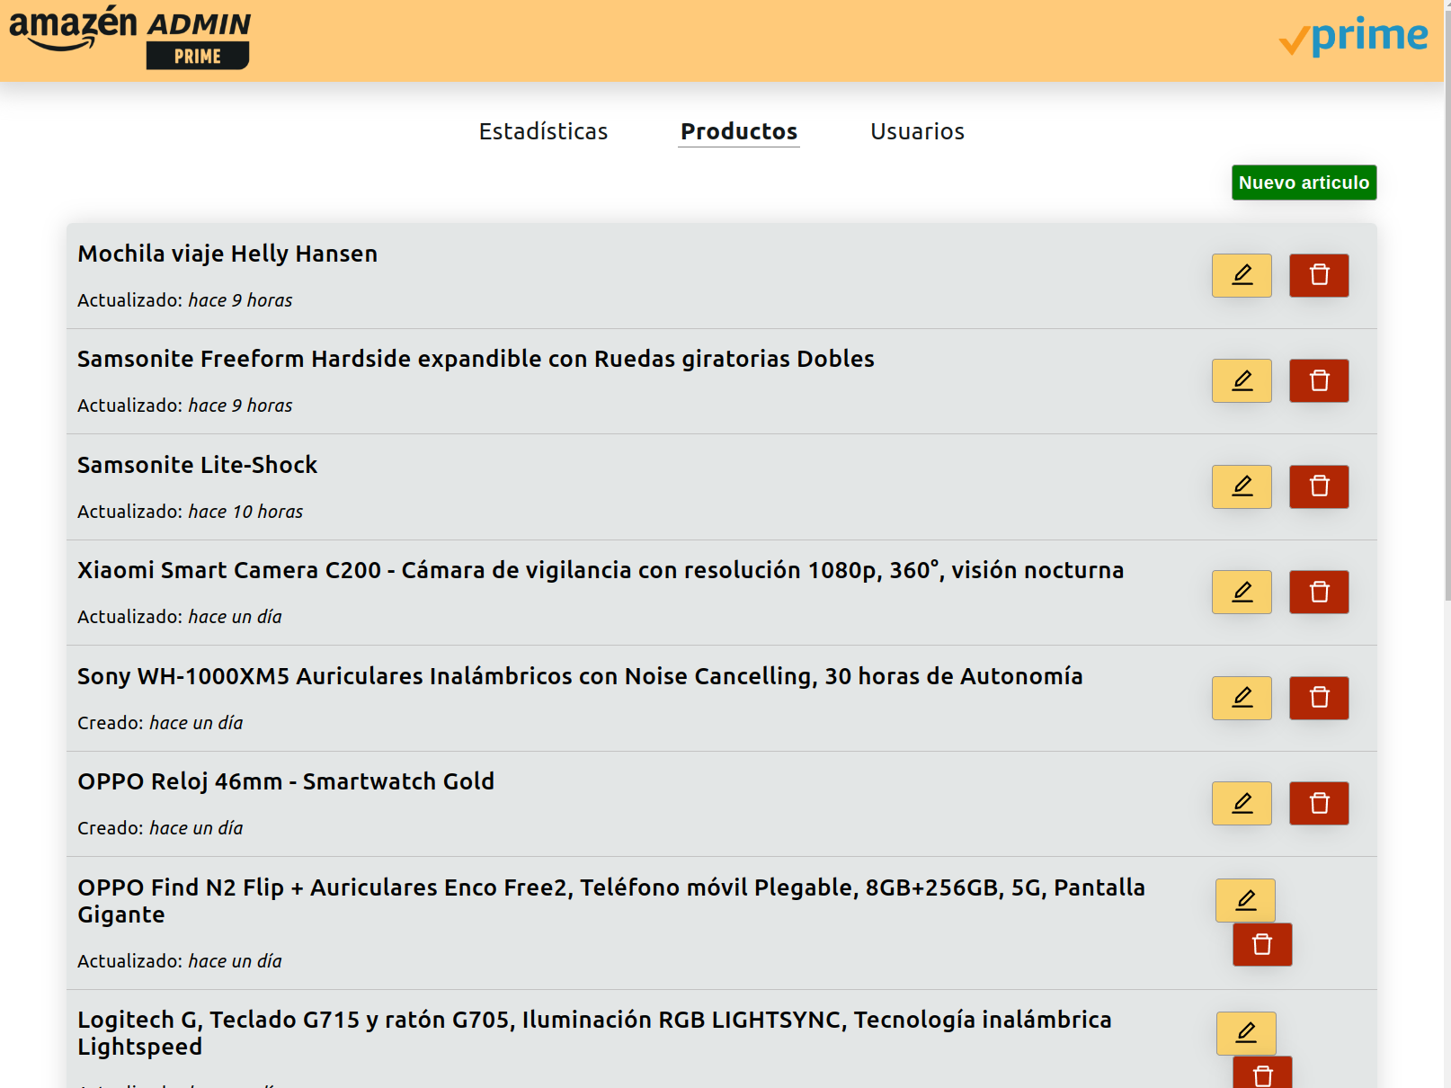Edit the Mochila viaje Helly Hansen product
1451x1088 pixels.
click(x=1242, y=275)
